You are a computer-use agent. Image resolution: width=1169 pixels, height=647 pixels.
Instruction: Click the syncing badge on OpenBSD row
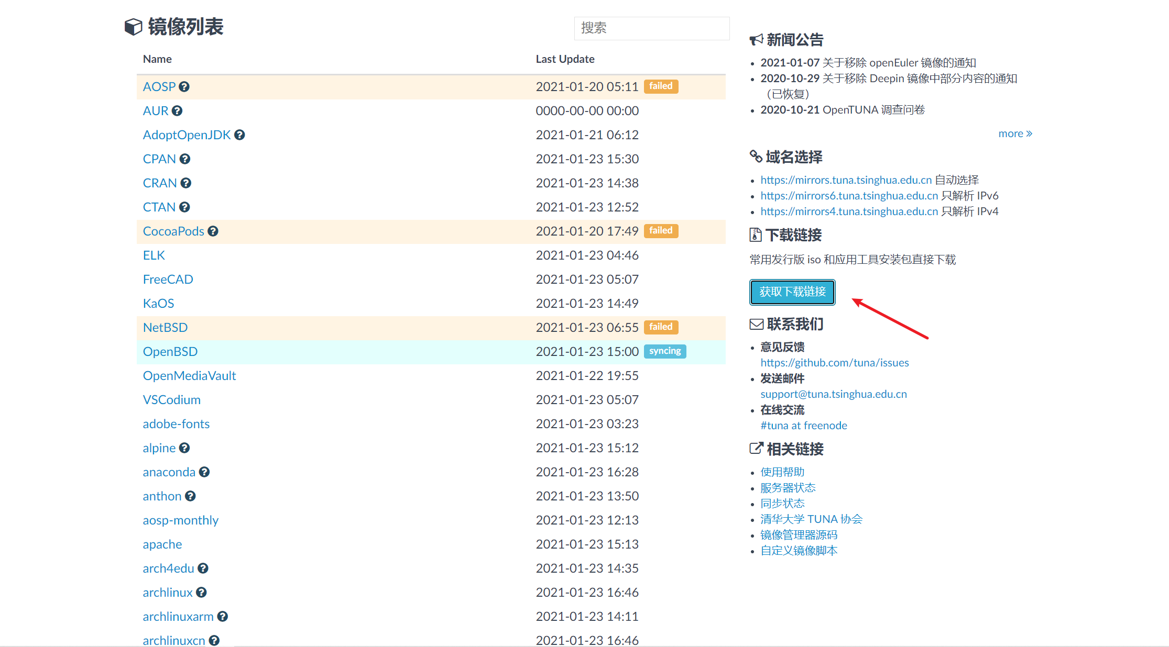click(664, 351)
